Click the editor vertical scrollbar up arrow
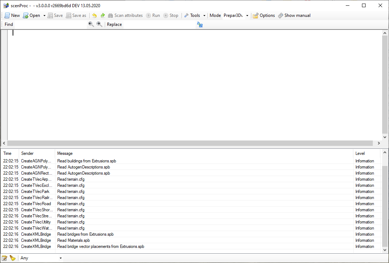Image resolution: width=389 pixels, height=263 pixels. [385, 33]
